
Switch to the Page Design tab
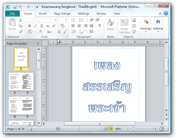pyautogui.click(x=62, y=14)
